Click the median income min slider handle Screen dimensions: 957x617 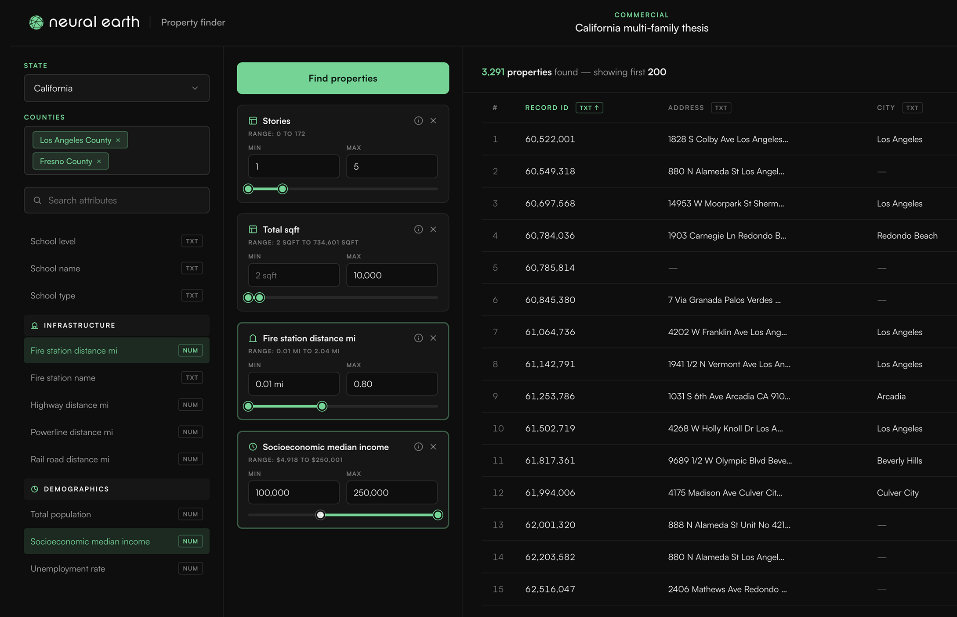point(320,515)
